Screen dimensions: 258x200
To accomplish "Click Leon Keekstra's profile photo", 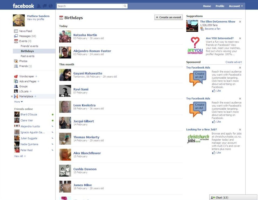I will [65, 107].
